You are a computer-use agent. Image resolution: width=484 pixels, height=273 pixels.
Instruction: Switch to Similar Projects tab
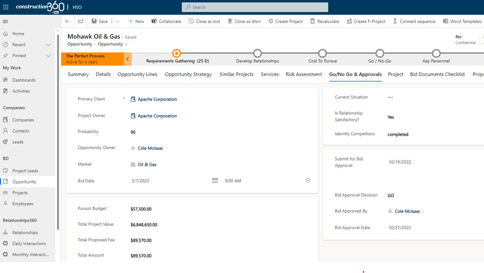236,74
